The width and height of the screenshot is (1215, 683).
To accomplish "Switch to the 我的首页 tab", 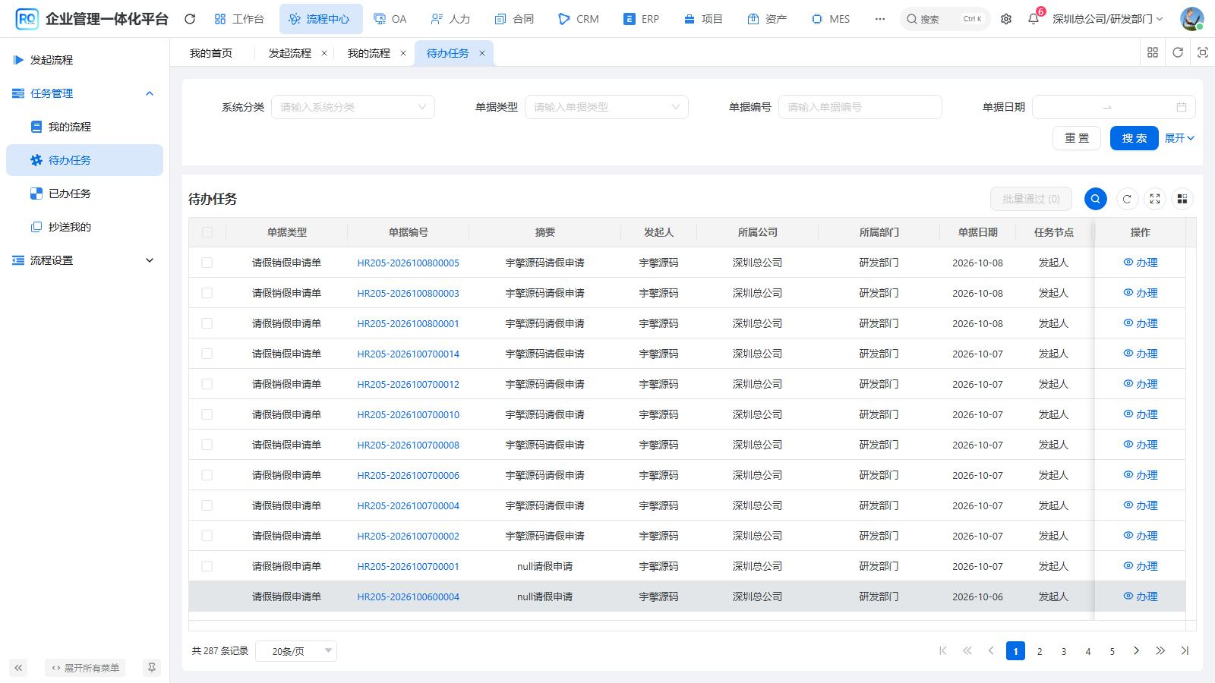I will [211, 53].
